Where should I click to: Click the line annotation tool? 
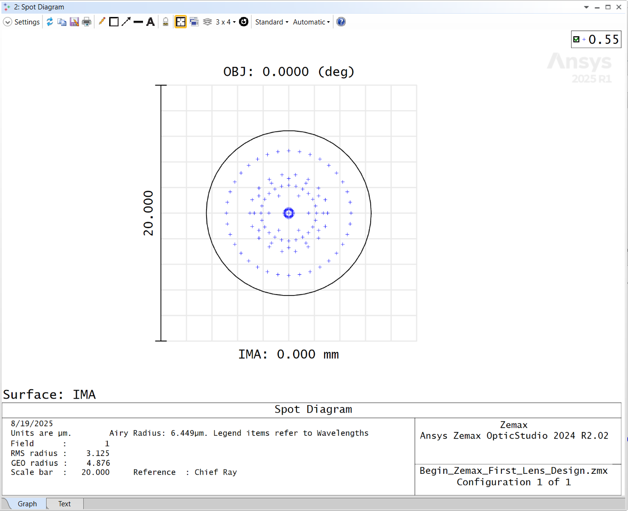tap(138, 22)
